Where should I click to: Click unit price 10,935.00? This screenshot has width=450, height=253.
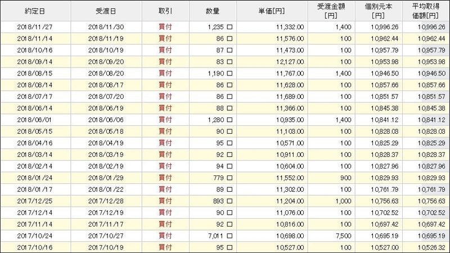290,120
